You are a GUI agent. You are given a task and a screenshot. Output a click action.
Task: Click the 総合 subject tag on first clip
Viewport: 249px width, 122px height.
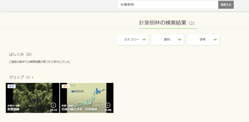point(11,86)
